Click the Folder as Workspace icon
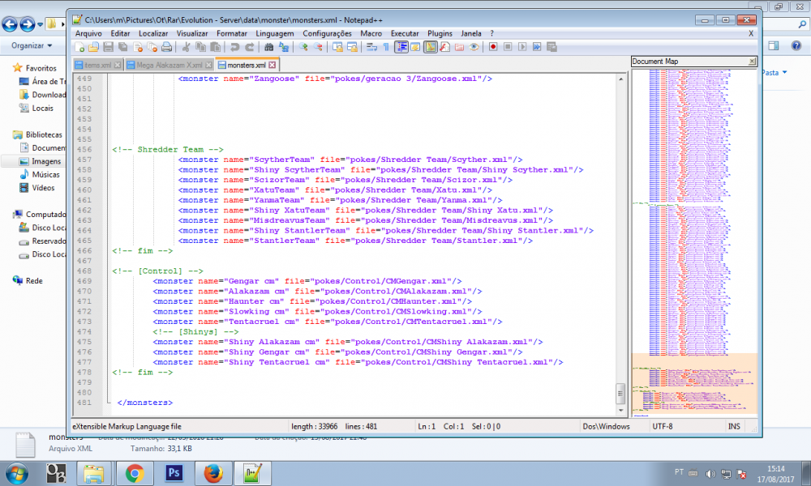Viewport: 811px width, 486px height. coord(459,47)
